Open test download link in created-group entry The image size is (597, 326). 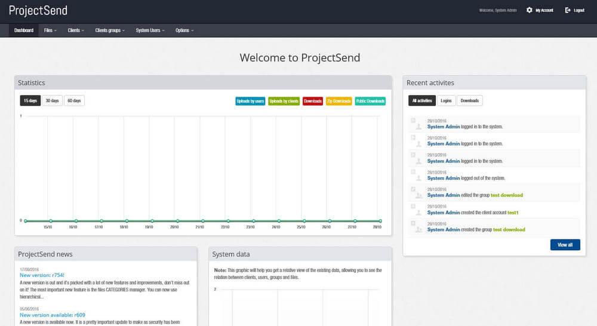(x=509, y=230)
